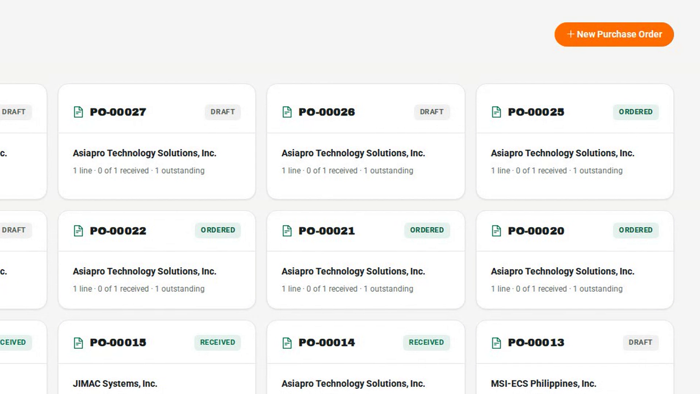
Task: Click the DRAFT badge on PO-00013
Action: (x=641, y=343)
